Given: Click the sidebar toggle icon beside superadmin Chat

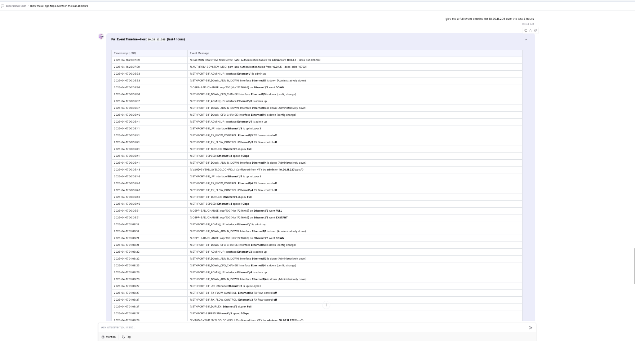Looking at the screenshot, I should [x=3, y=6].
